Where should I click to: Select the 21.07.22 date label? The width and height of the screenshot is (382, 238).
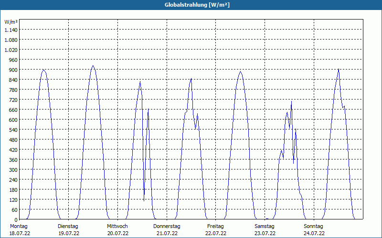[167, 233]
